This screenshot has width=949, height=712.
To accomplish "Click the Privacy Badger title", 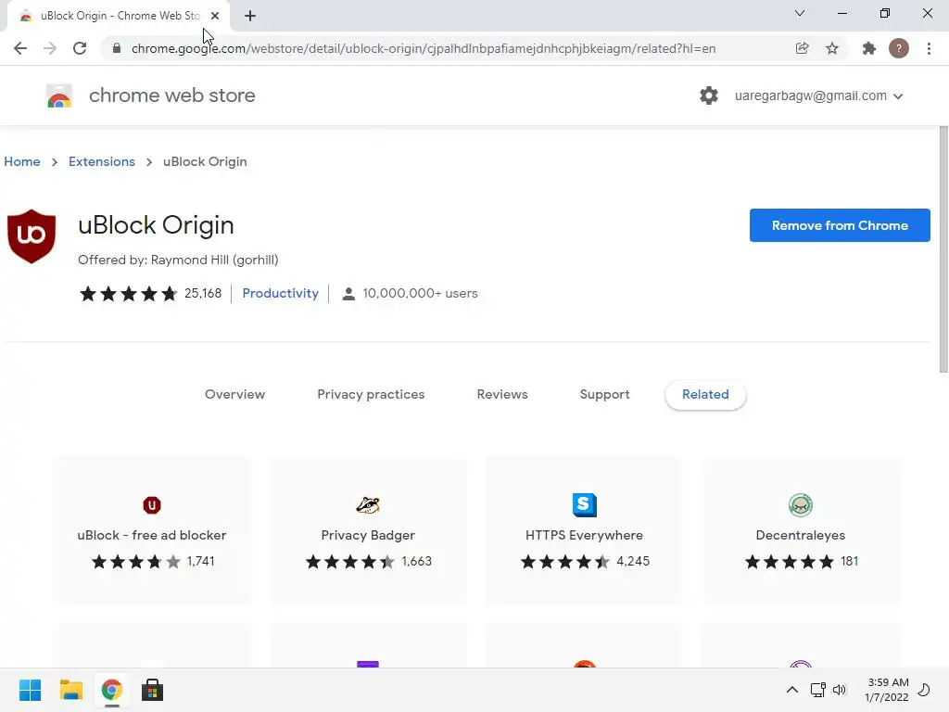I will point(368,535).
